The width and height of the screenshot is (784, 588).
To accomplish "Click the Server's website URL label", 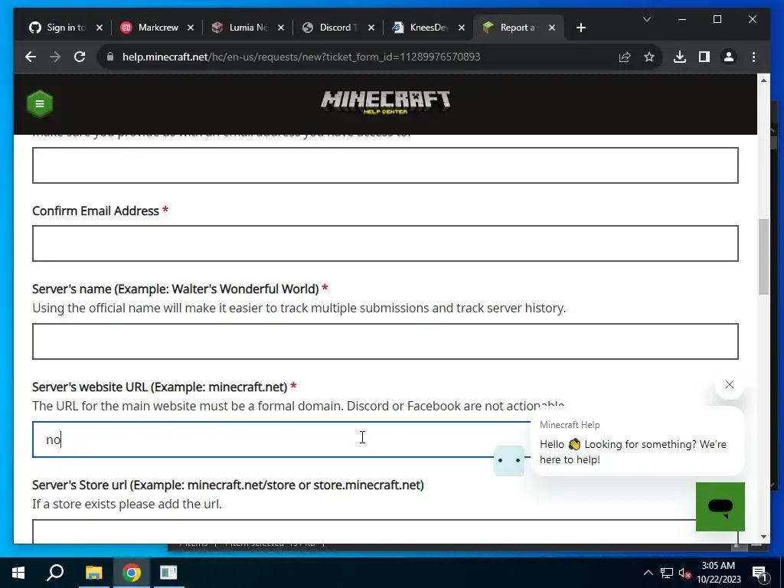I will pyautogui.click(x=159, y=387).
